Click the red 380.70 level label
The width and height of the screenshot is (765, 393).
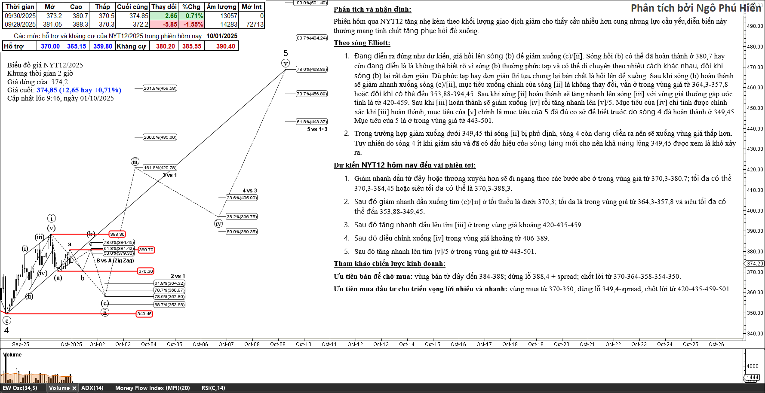[146, 250]
